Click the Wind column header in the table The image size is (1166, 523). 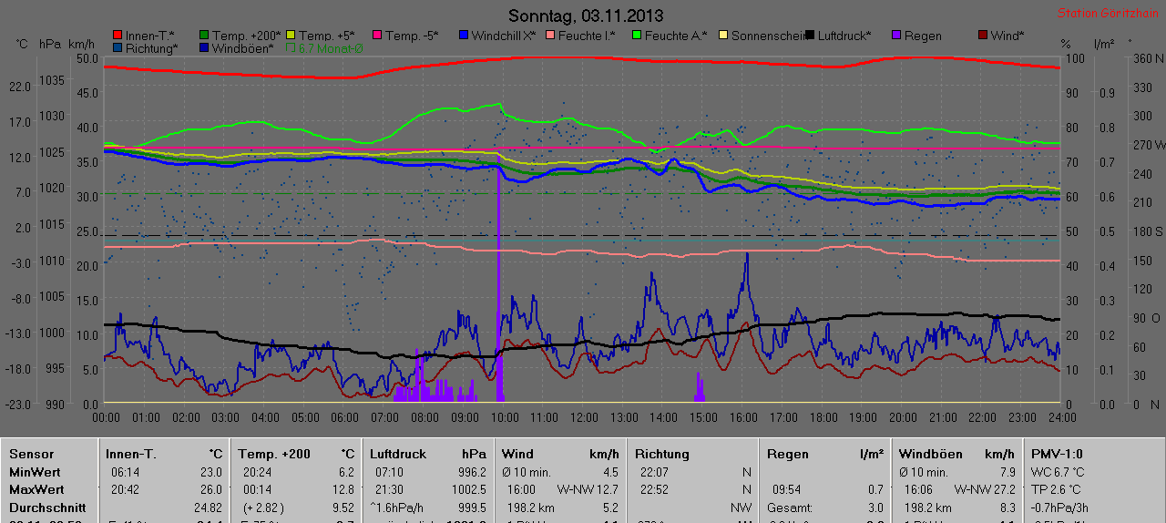[x=517, y=454]
